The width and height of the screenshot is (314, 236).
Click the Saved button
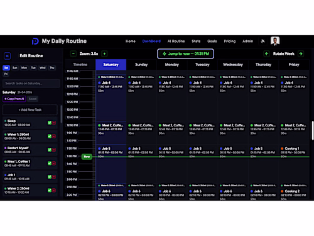coord(33,99)
